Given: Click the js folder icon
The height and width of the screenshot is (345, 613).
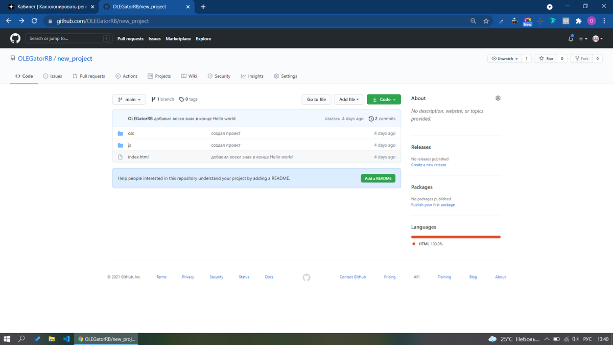Looking at the screenshot, I should point(121,145).
